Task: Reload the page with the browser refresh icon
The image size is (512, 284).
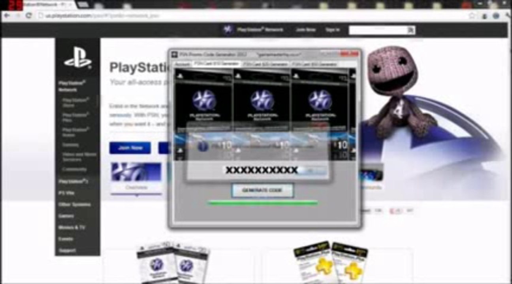Action: pyautogui.click(x=29, y=16)
